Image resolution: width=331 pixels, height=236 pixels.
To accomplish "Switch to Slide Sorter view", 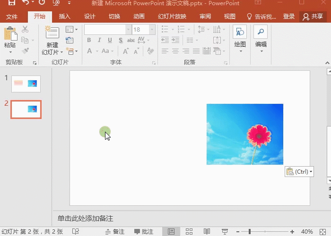I will click(x=189, y=232).
